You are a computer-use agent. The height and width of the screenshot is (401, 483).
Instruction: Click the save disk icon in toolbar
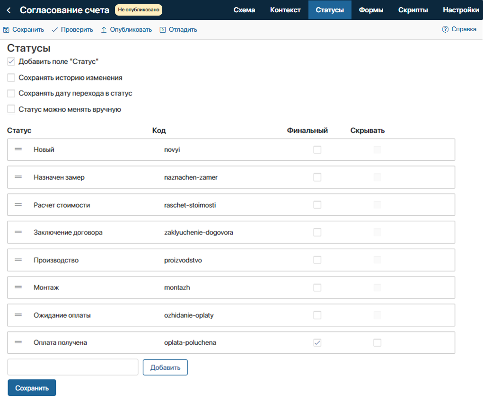click(6, 30)
